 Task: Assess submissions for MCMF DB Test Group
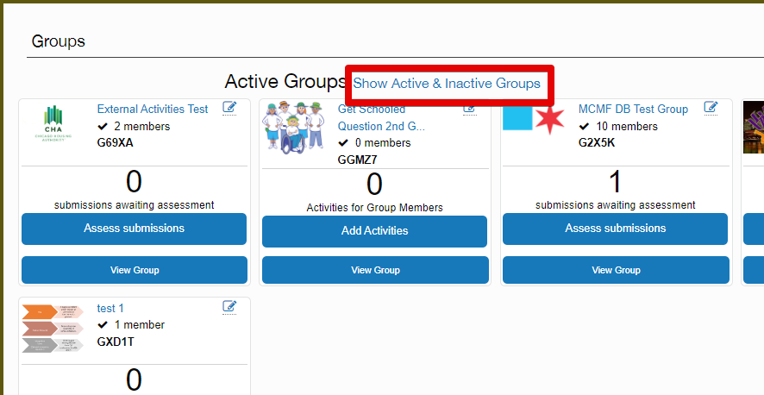tap(615, 229)
